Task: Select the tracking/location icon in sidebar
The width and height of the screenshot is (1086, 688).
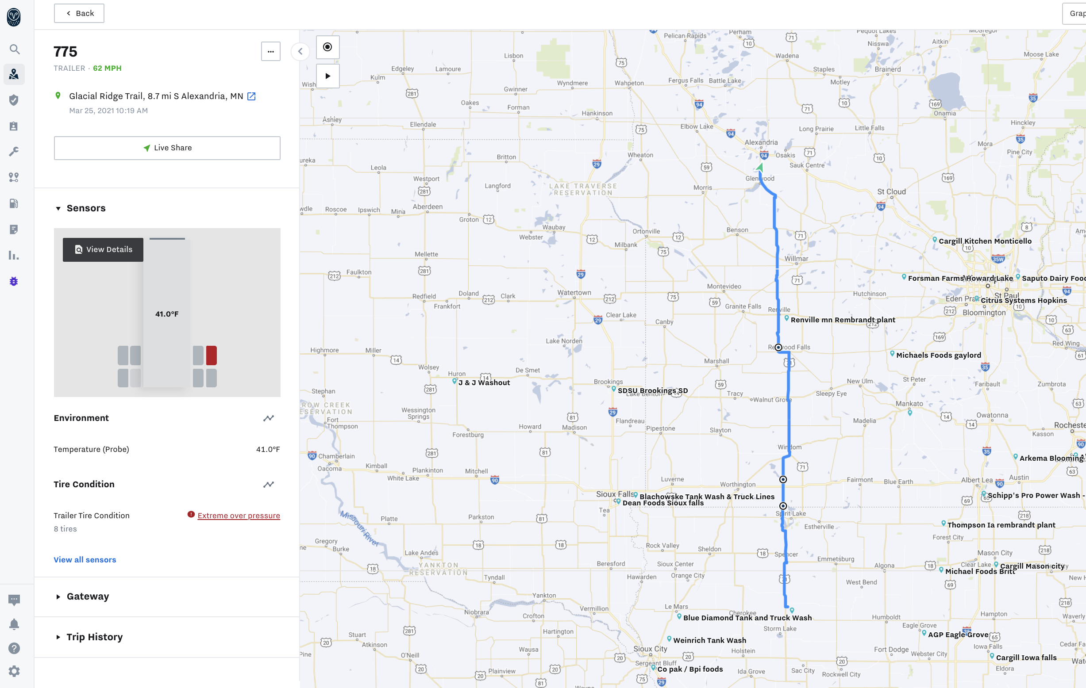Action: pyautogui.click(x=14, y=74)
